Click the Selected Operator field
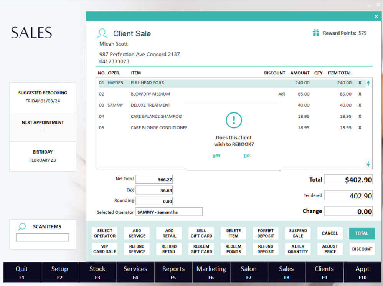 click(169, 212)
